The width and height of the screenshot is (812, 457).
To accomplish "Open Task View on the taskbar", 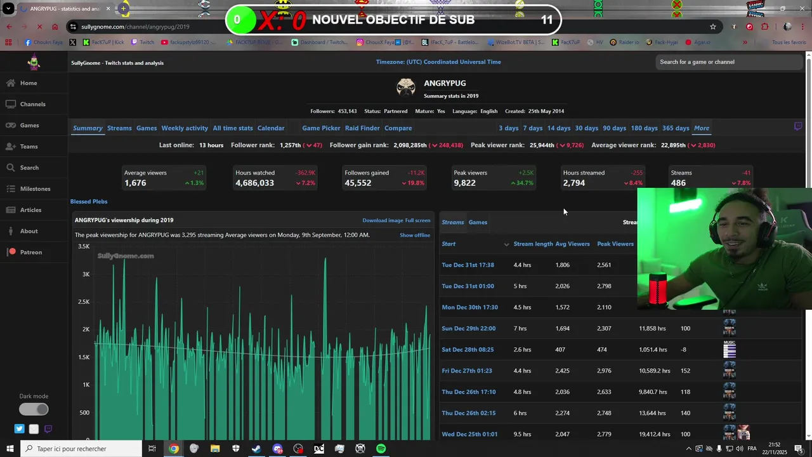I will click(152, 449).
